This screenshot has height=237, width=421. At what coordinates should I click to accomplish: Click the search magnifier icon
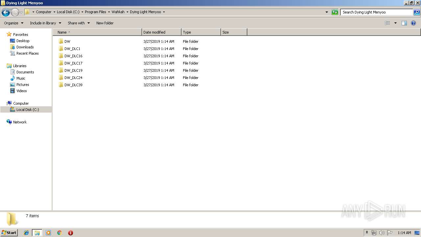tap(417, 12)
